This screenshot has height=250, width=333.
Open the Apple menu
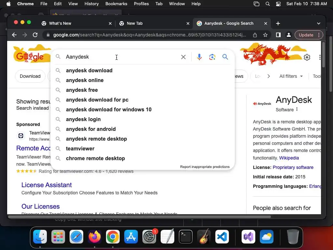coord(8,4)
